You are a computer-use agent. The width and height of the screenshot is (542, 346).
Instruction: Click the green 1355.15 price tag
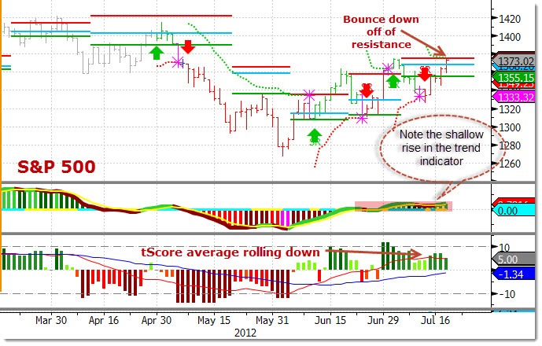514,77
